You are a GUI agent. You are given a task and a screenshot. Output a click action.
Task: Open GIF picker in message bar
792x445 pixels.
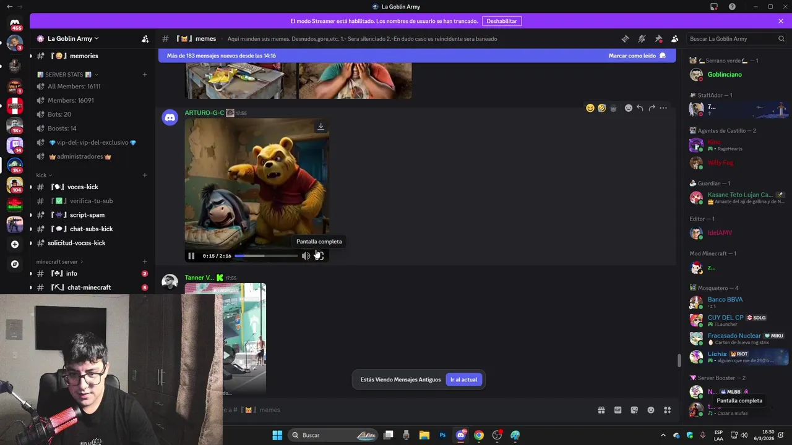(x=618, y=410)
